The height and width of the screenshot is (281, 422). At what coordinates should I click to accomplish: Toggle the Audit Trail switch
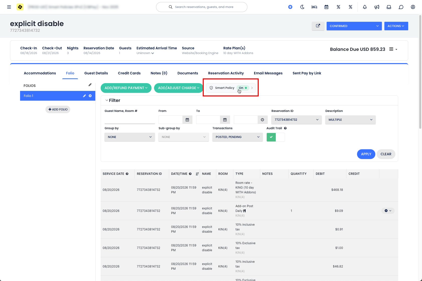276,137
